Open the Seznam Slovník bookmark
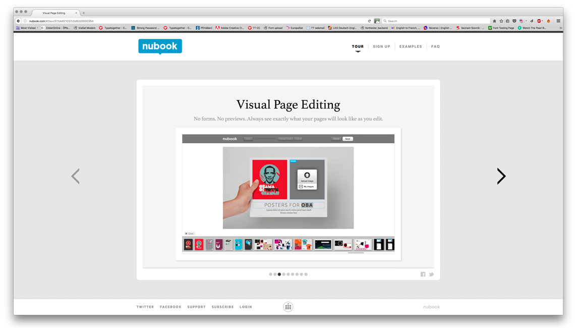 coord(470,28)
